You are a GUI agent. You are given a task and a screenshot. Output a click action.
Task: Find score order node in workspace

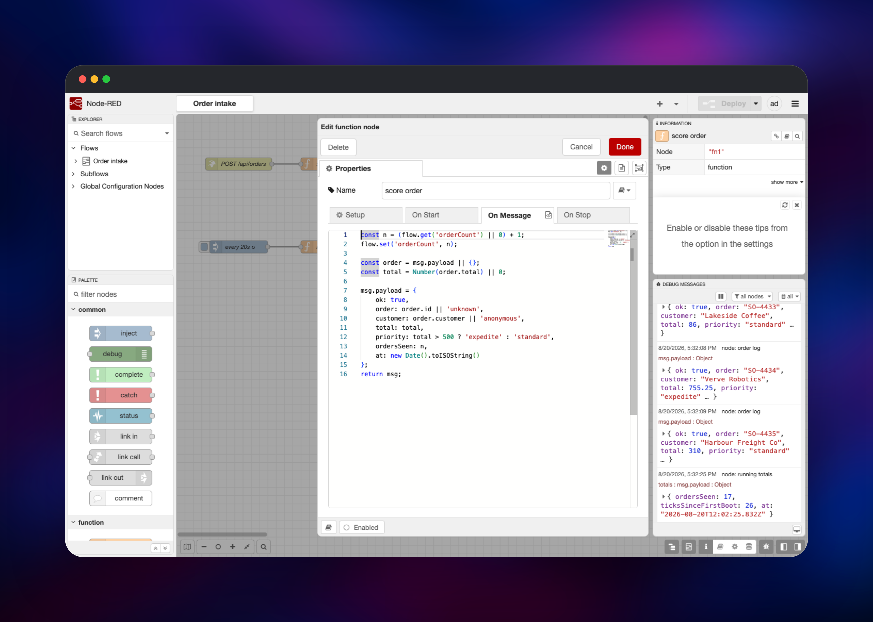(x=797, y=136)
